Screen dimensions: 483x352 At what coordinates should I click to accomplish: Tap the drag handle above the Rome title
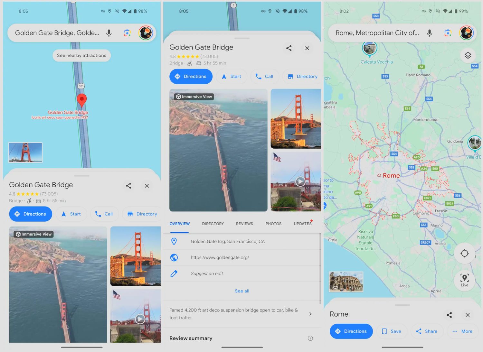click(x=402, y=305)
